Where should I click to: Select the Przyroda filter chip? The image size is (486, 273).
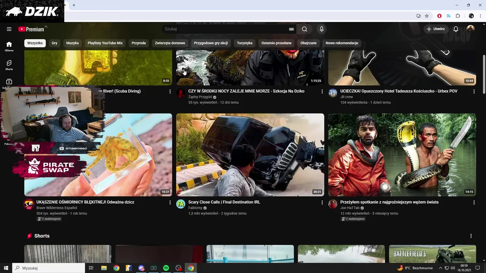click(x=139, y=43)
